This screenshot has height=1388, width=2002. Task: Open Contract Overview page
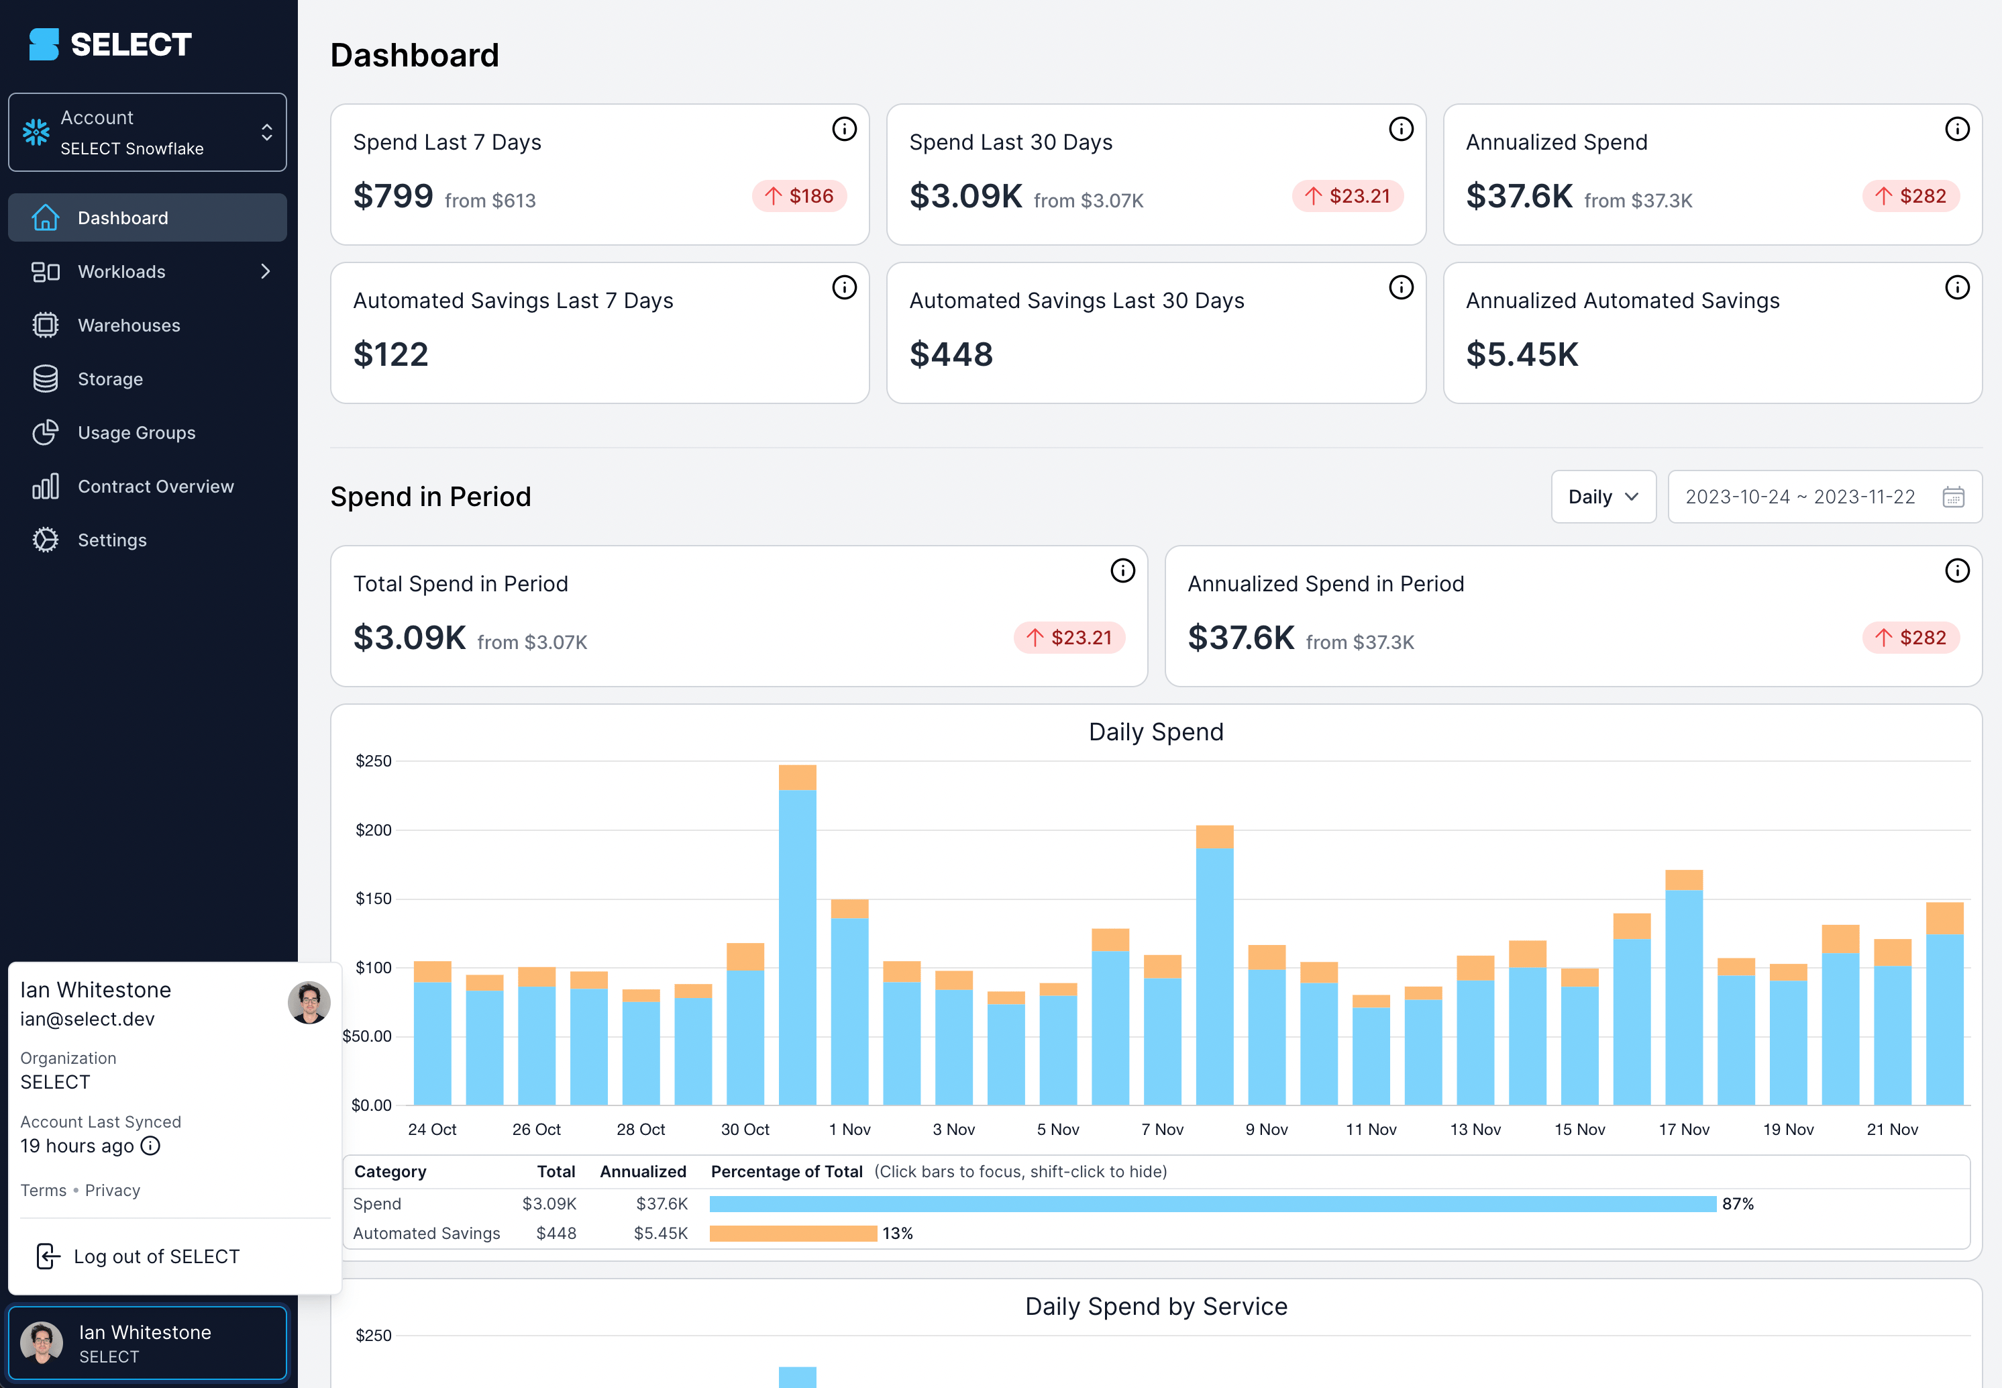[156, 486]
